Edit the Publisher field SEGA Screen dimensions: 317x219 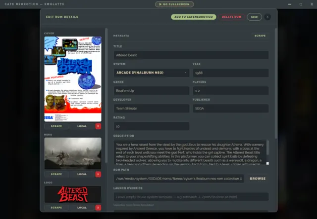pyautogui.click(x=231, y=109)
